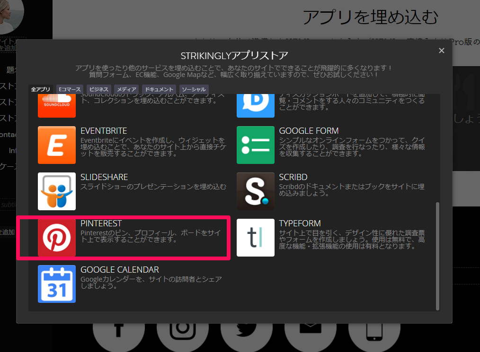480x352 pixels.
Task: Click the STRIKINGLYアプリストア dialog title
Action: point(234,56)
